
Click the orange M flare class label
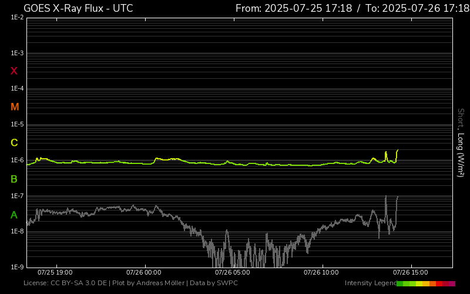[x=15, y=107]
